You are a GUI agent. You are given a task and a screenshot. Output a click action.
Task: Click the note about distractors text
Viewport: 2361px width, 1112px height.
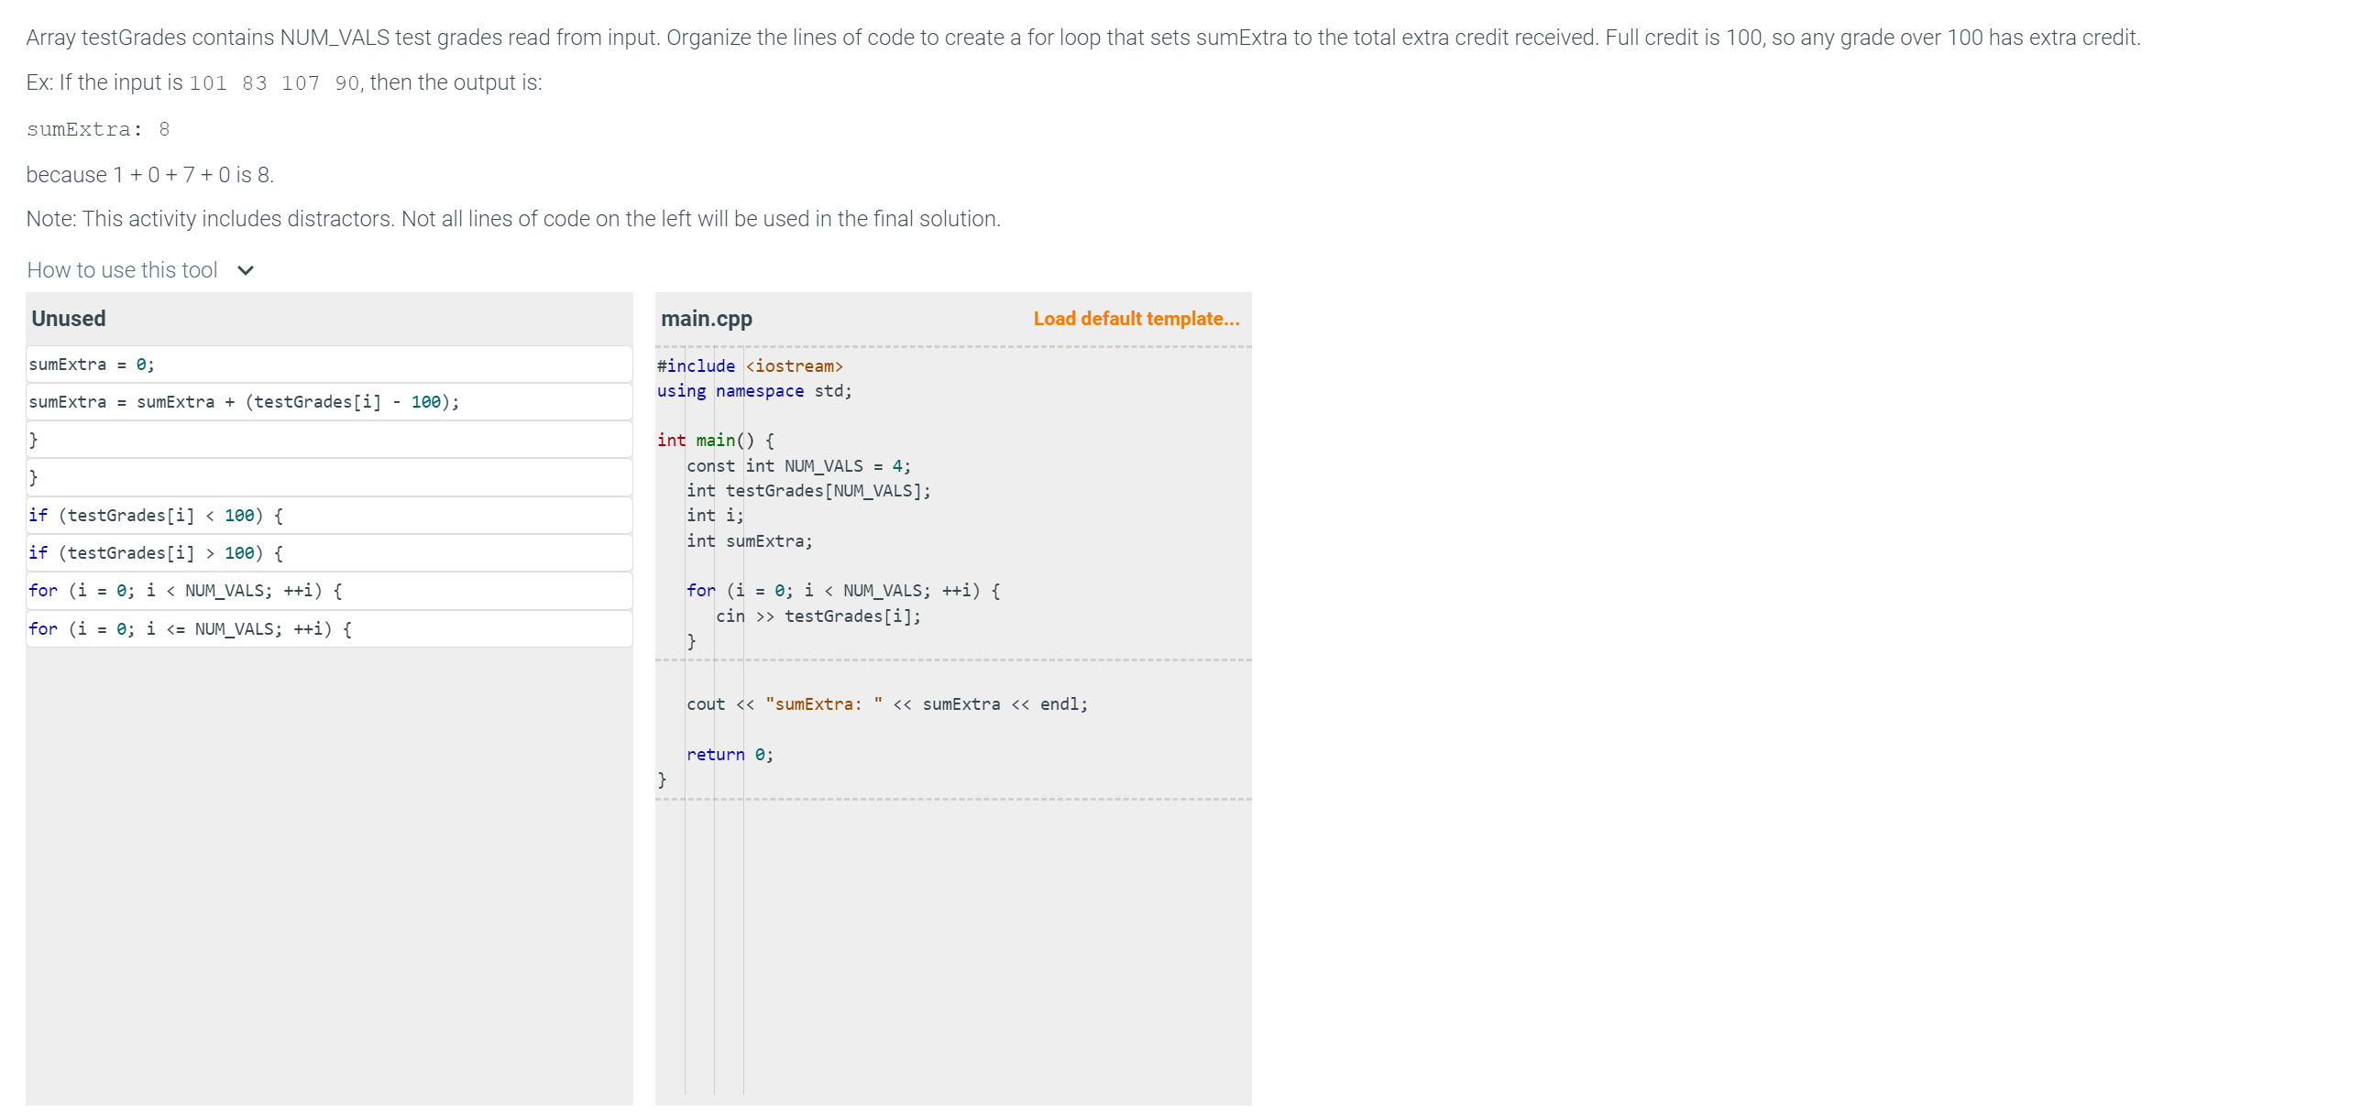click(x=513, y=219)
